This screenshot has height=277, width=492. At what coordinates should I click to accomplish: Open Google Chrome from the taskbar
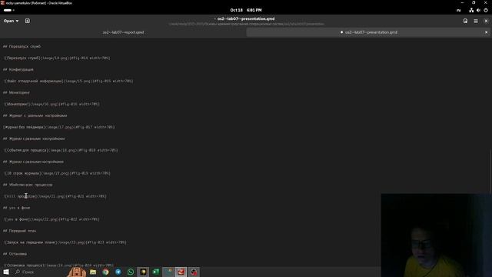[x=106, y=272]
